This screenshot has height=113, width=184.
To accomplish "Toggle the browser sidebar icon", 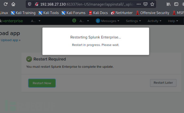I will (176, 4).
